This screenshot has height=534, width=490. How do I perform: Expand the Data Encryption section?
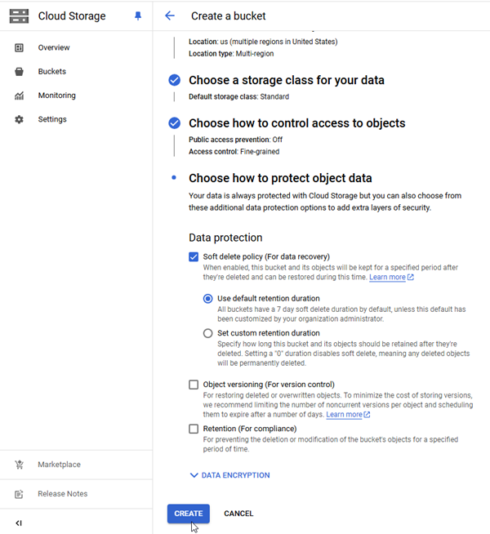(229, 475)
